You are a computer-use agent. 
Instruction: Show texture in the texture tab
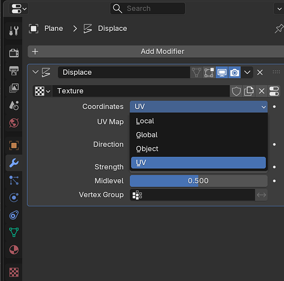(274, 91)
